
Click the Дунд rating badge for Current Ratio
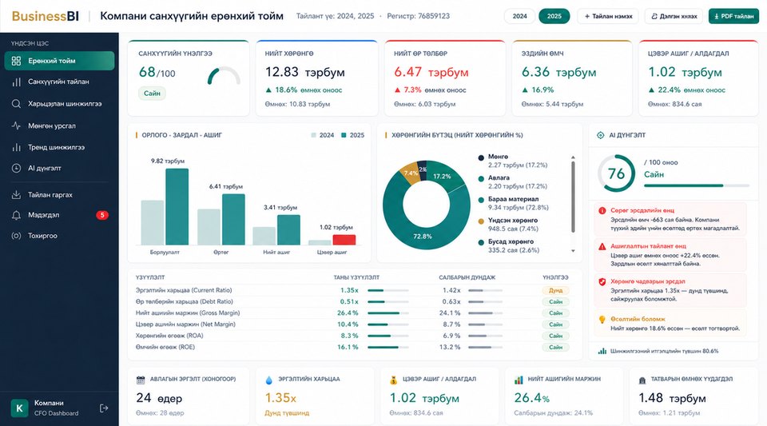pyautogui.click(x=555, y=290)
